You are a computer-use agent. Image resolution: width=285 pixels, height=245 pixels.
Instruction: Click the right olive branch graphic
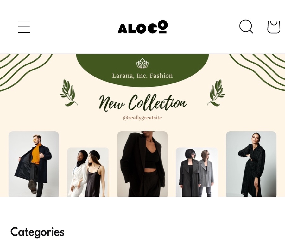pos(216,93)
